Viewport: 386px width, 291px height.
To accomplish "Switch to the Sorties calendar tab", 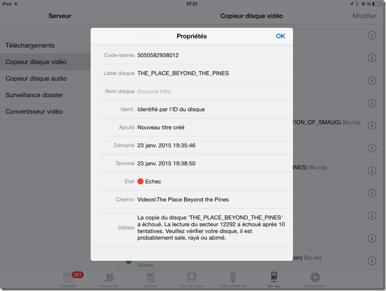I will pyautogui.click(x=151, y=280).
